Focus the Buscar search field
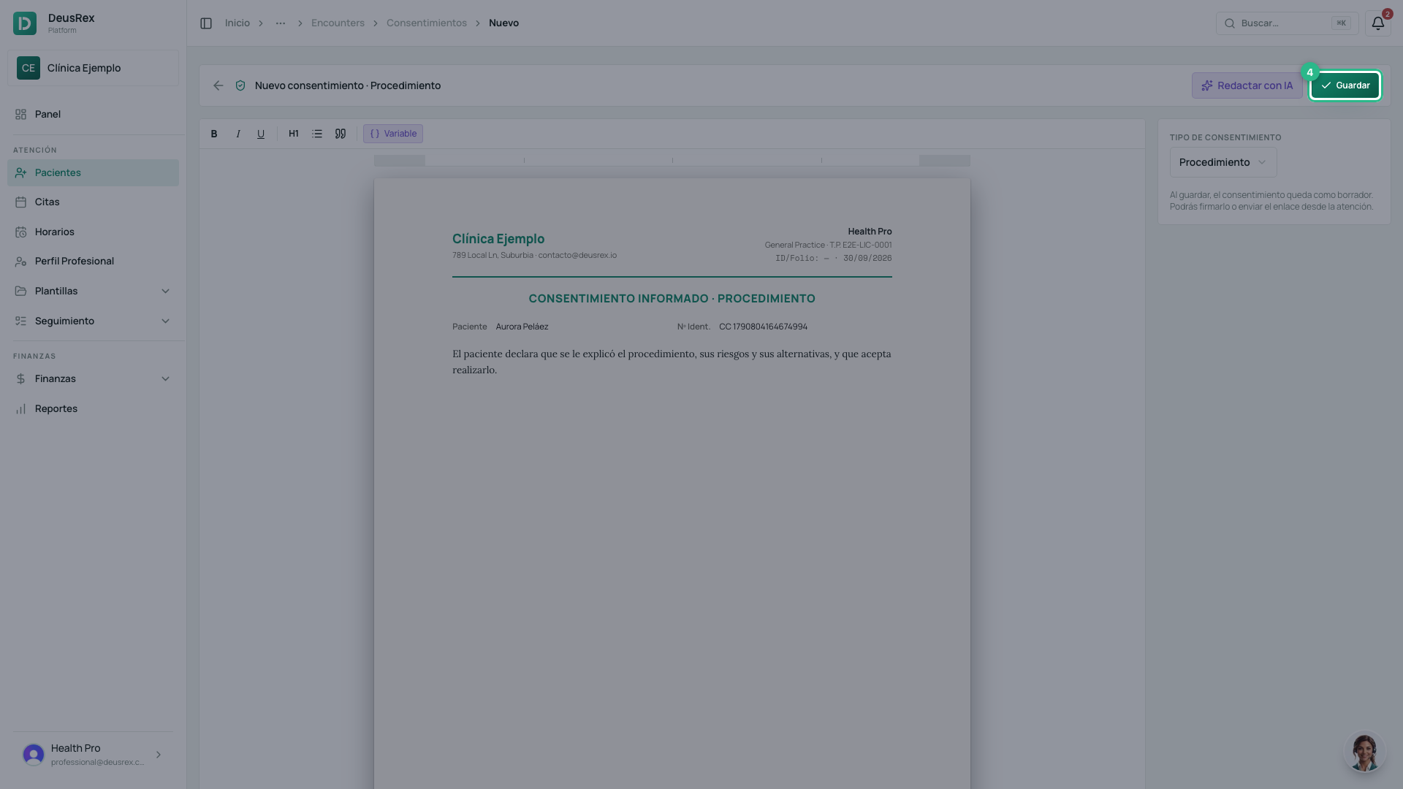1403x789 pixels. pos(1287,23)
